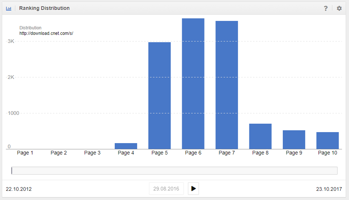
Task: Click the Page 10 bar
Action: click(327, 141)
